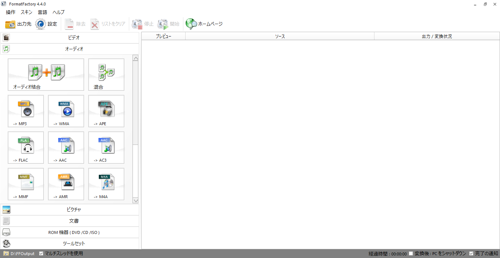Open the 操作 menu
This screenshot has height=258, width=500.
click(11, 12)
